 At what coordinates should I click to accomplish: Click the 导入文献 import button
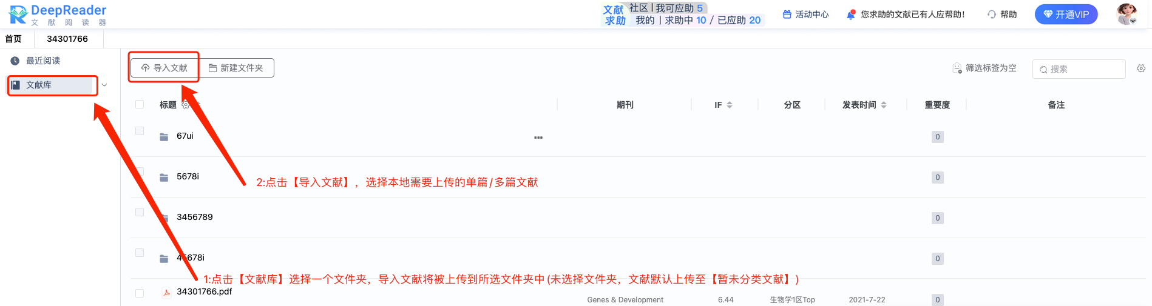click(164, 68)
